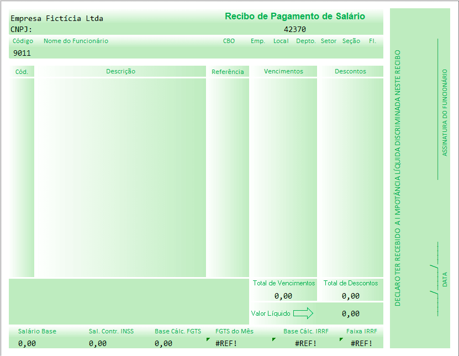Click the vertical DATA label
The width and height of the screenshot is (459, 356).
[445, 279]
